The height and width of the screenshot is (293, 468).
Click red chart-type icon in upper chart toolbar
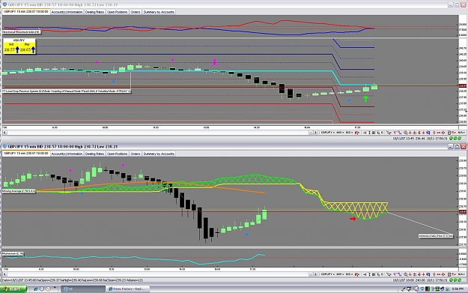357,133
